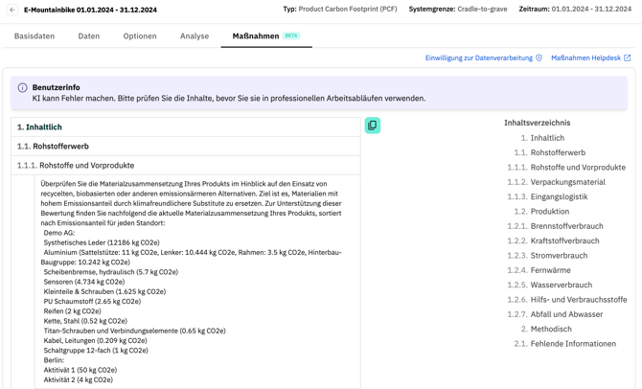This screenshot has height=389, width=642.
Task: Go to 1.1.2. Verpackungsmaterial entry
Action: click(x=556, y=182)
